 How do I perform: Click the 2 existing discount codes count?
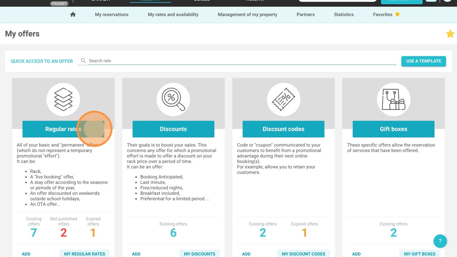(x=263, y=233)
